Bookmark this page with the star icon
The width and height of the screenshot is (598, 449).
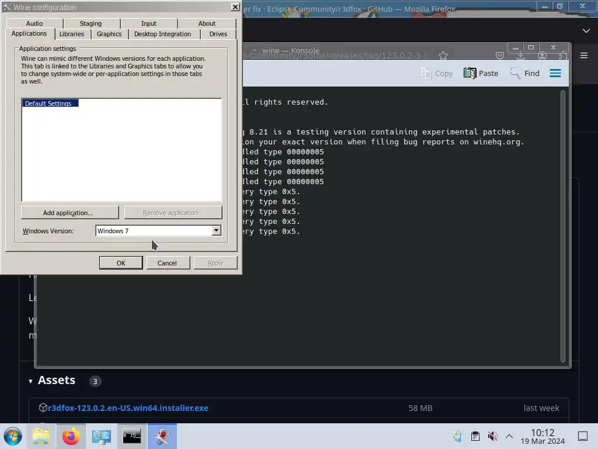pos(443,56)
